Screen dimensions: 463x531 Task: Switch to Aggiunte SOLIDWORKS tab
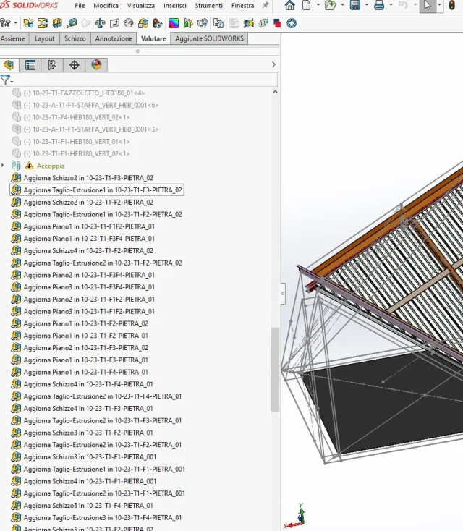coord(209,38)
